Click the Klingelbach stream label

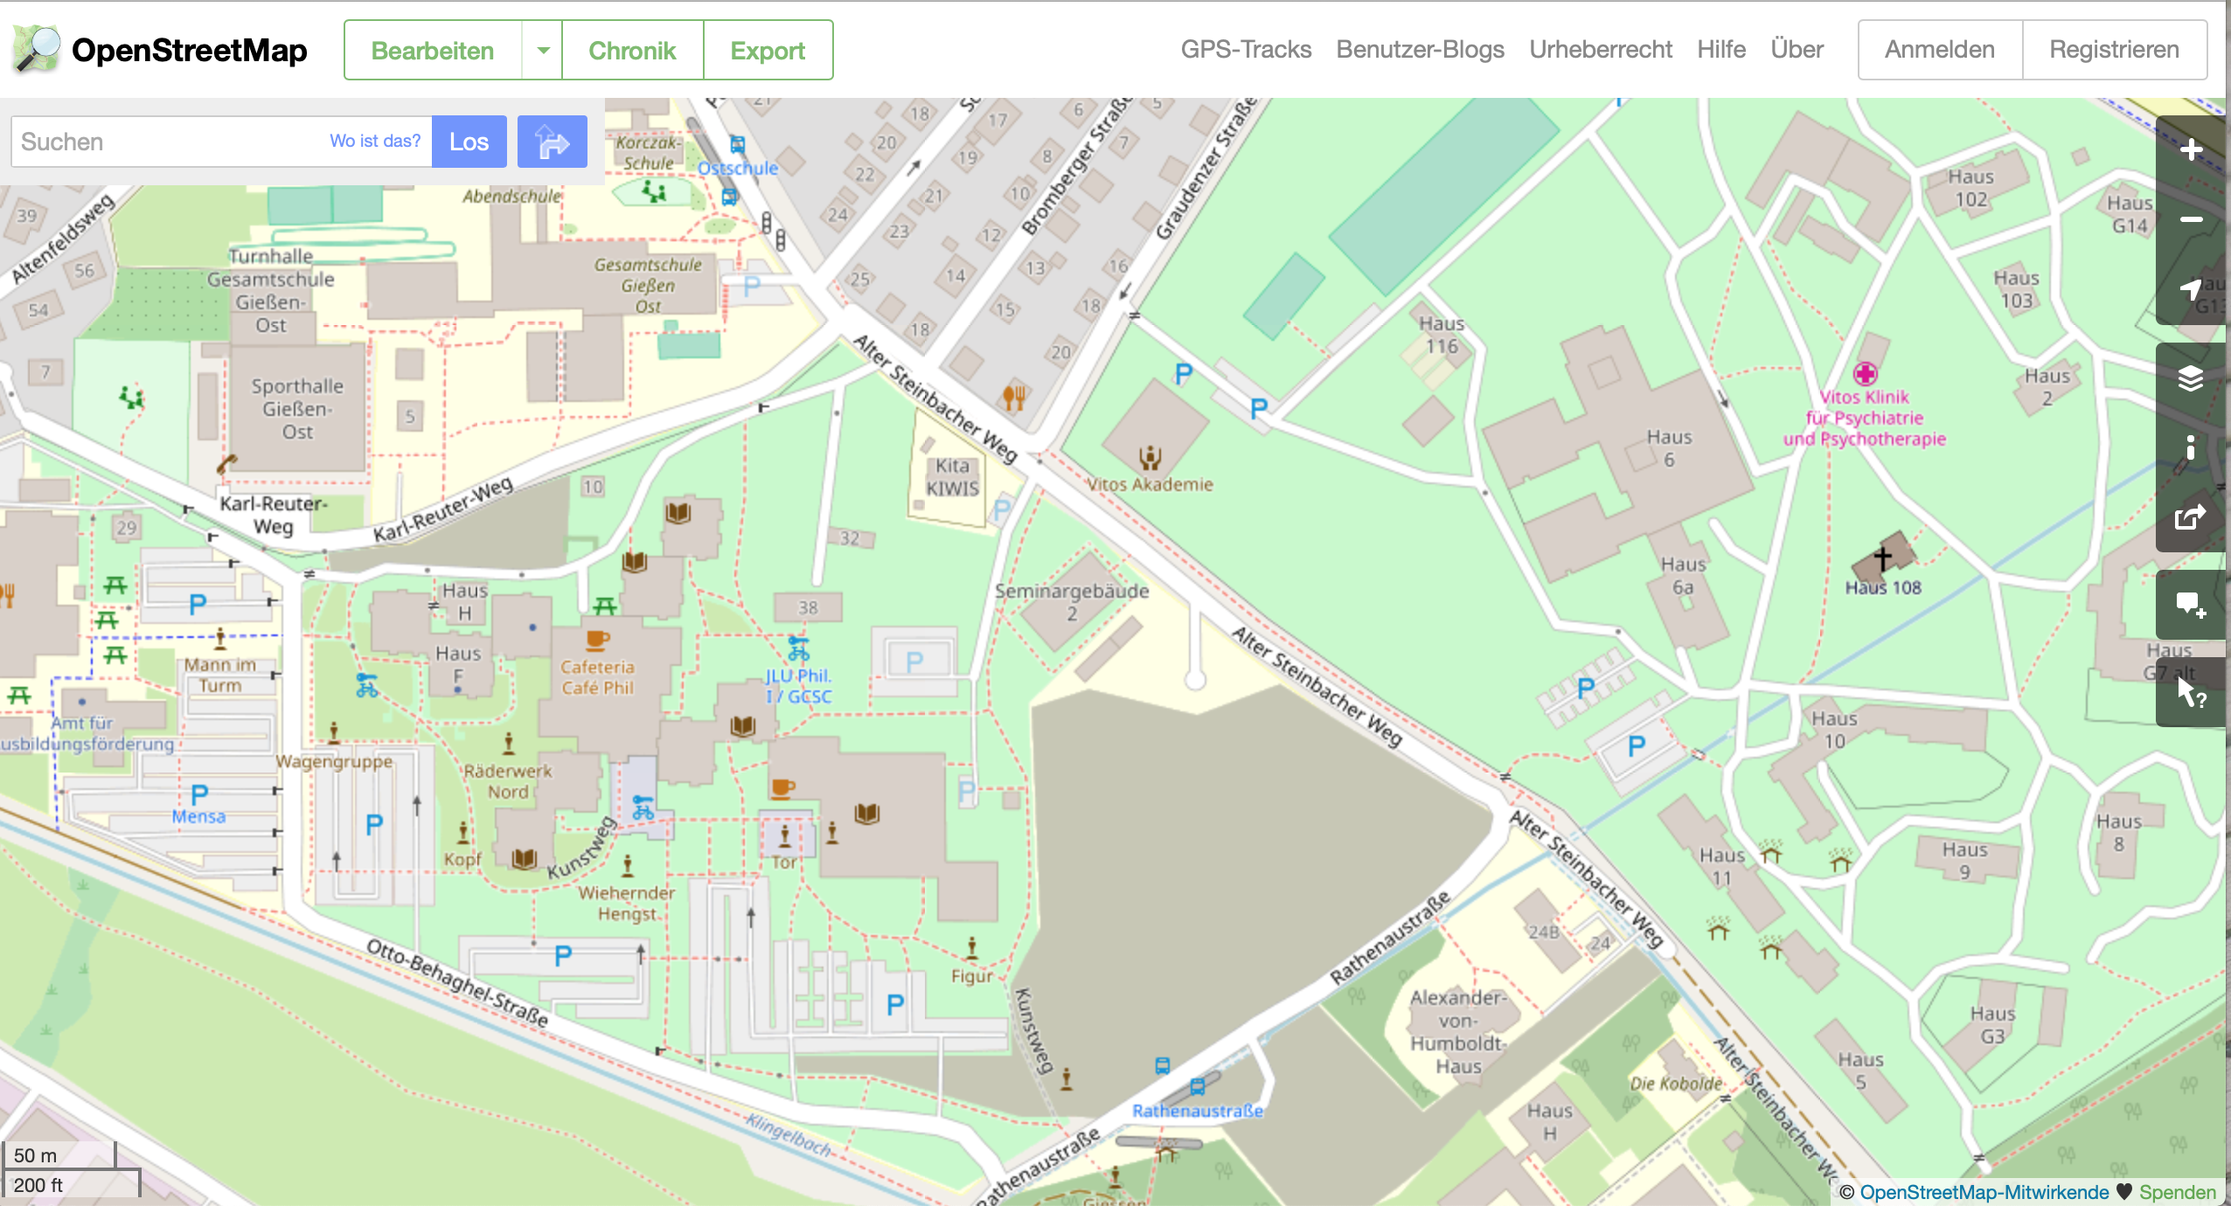click(789, 1133)
